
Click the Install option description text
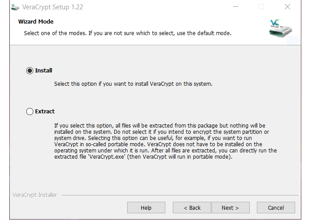pyautogui.click(x=133, y=84)
